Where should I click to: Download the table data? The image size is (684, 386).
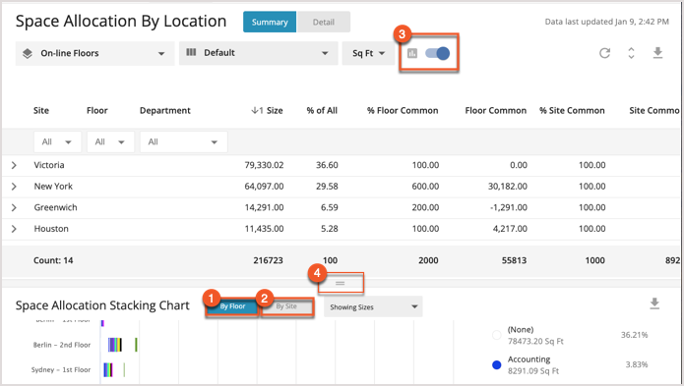point(657,53)
